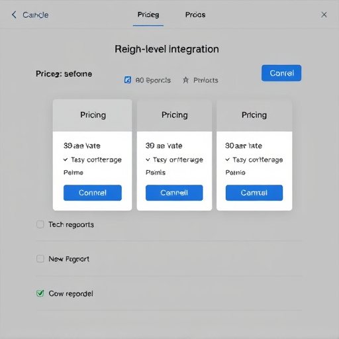Click 'Peimis' text in middle card
Screen dimensions: 339x339
156,172
